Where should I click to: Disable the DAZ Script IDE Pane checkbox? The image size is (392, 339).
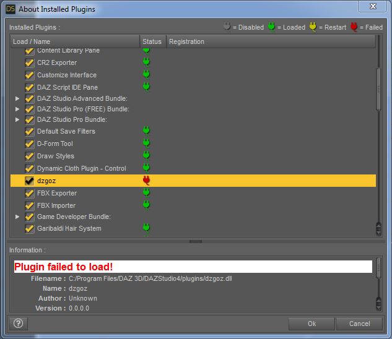point(30,87)
